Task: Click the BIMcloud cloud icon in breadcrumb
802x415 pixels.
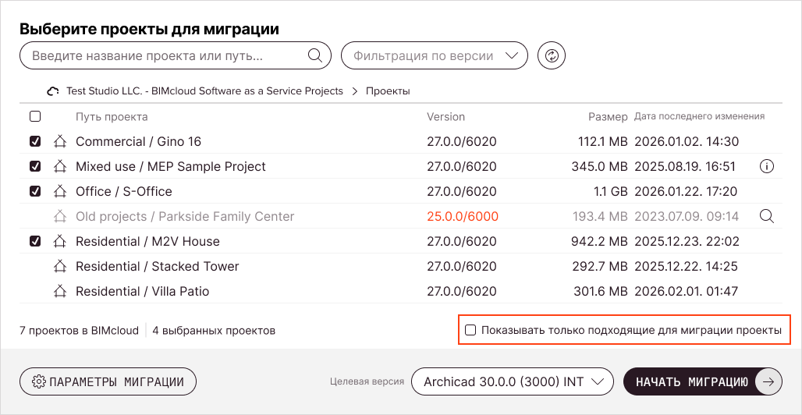Action: 53,91
